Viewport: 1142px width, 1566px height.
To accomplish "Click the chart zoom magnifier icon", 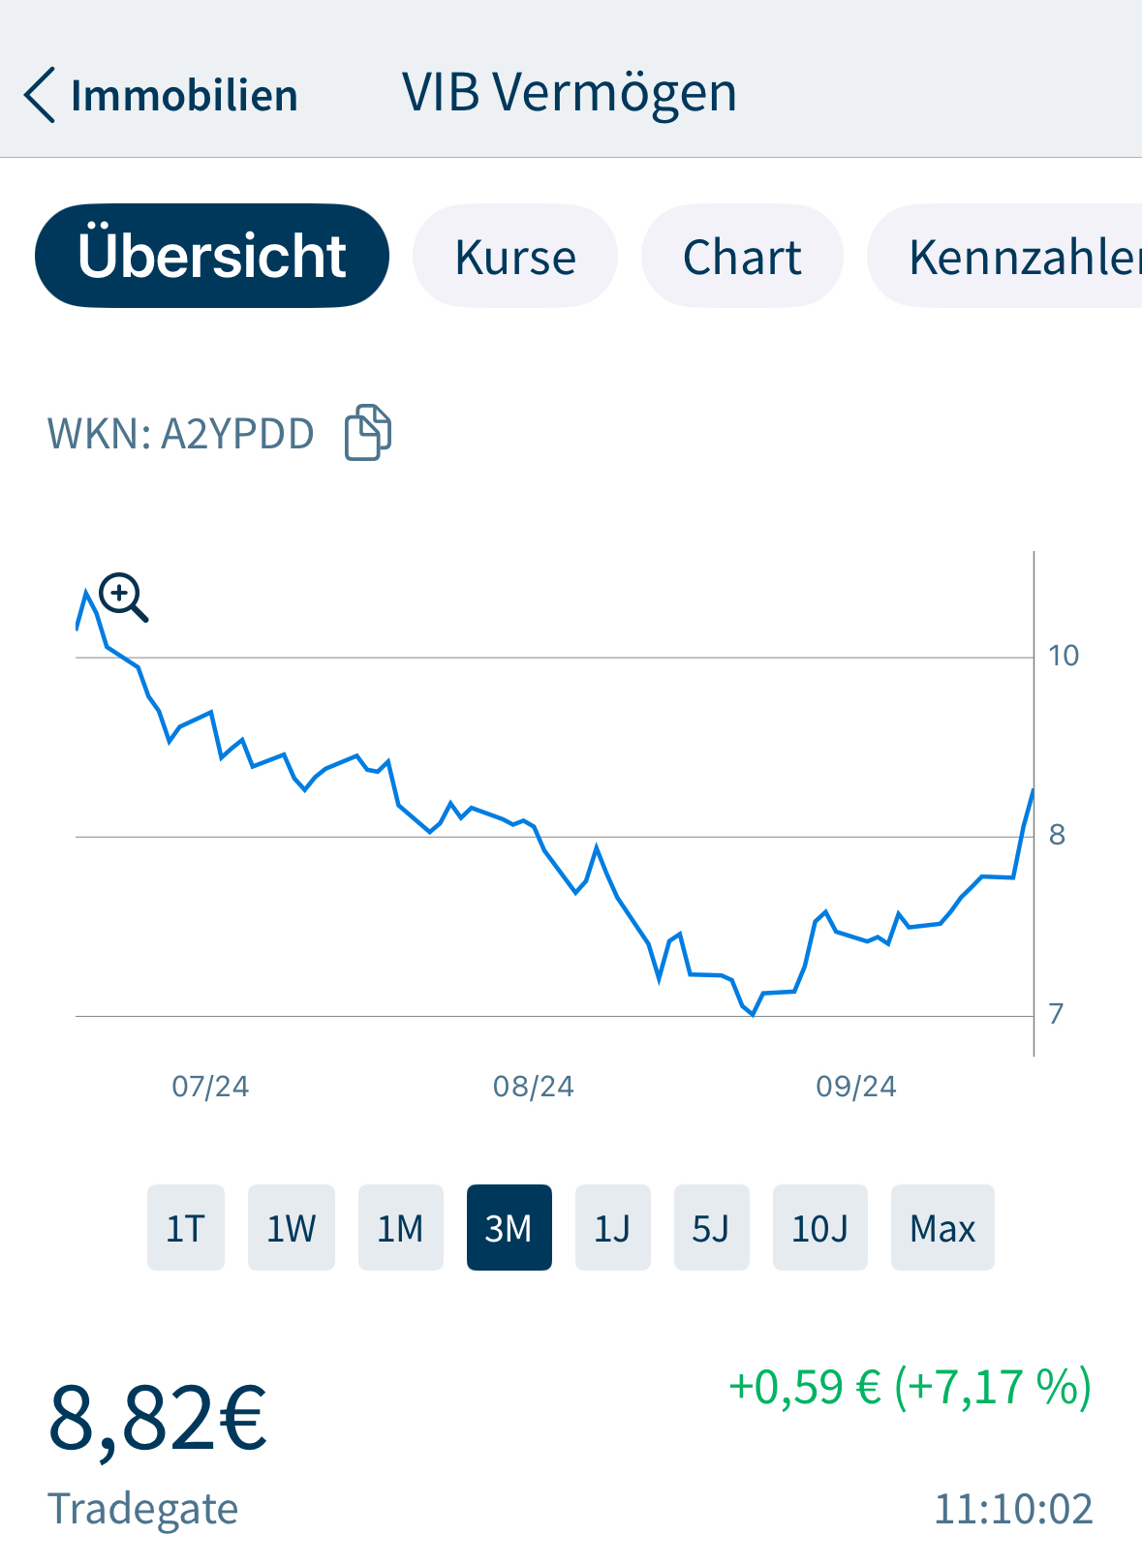I will 124,598.
